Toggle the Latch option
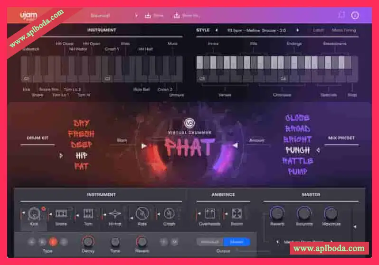 click(x=318, y=30)
